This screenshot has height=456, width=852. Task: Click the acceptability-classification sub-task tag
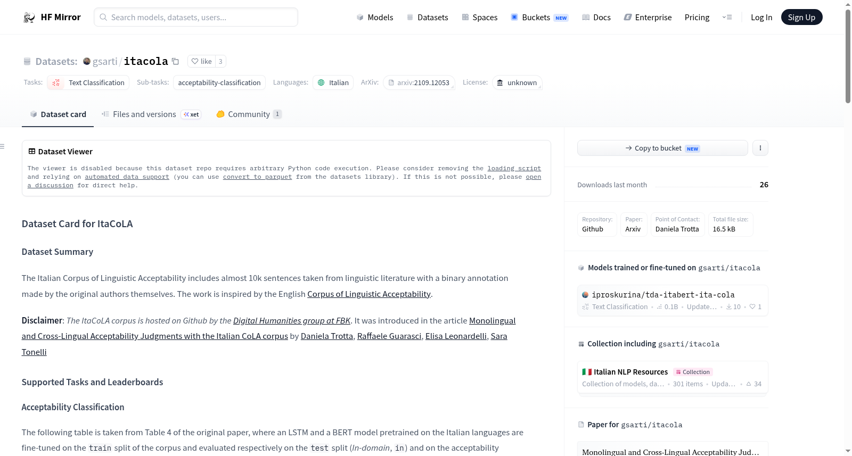(x=219, y=82)
